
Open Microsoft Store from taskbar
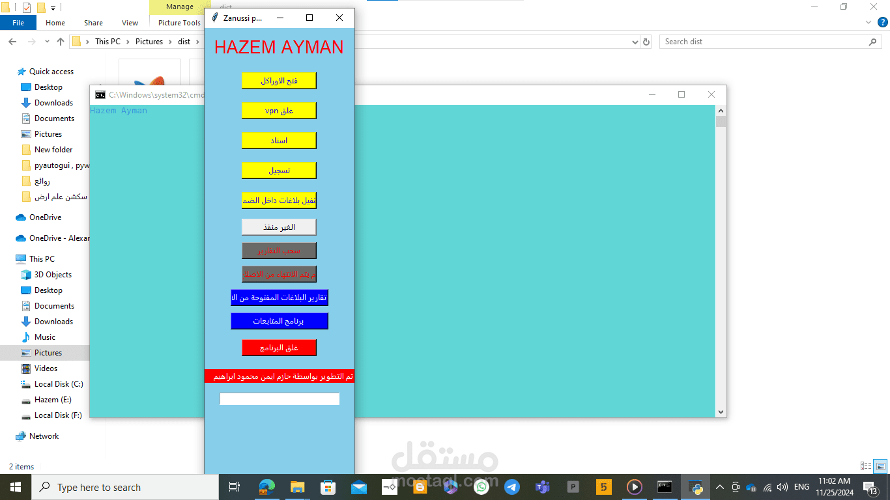coord(328,487)
